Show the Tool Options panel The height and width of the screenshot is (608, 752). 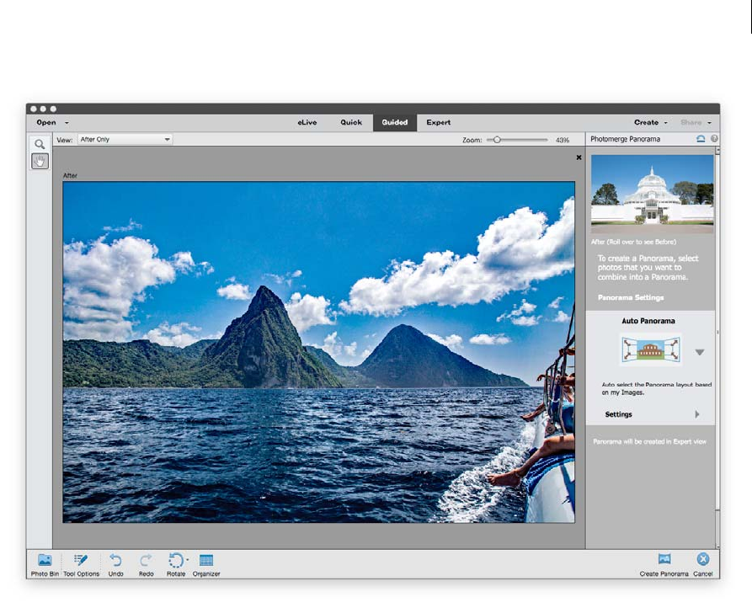tap(81, 564)
